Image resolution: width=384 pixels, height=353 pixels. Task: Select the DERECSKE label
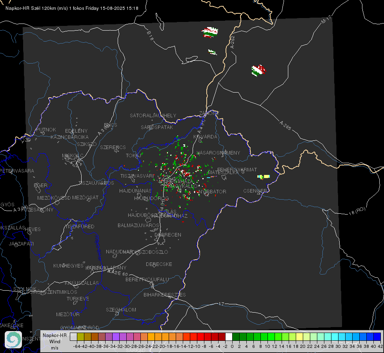tap(159, 264)
